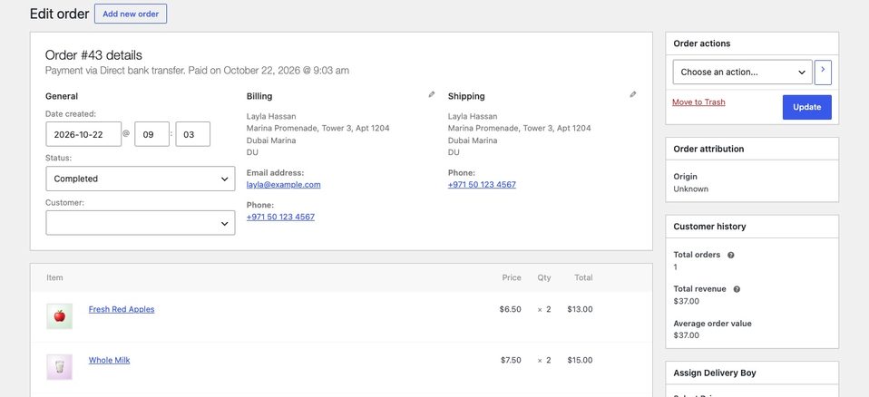Click the Item column header
The height and width of the screenshot is (397, 869).
click(x=54, y=277)
